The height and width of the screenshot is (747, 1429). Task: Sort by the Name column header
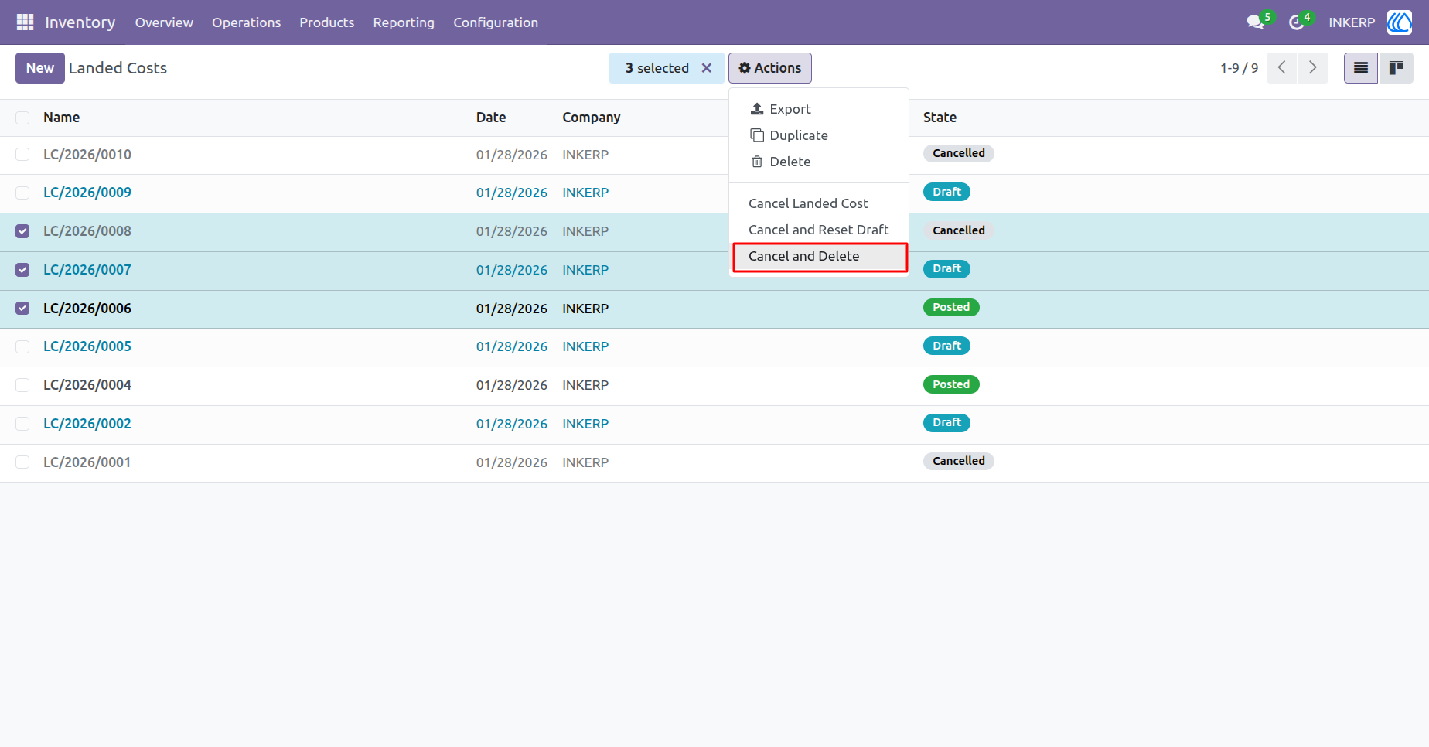61,118
